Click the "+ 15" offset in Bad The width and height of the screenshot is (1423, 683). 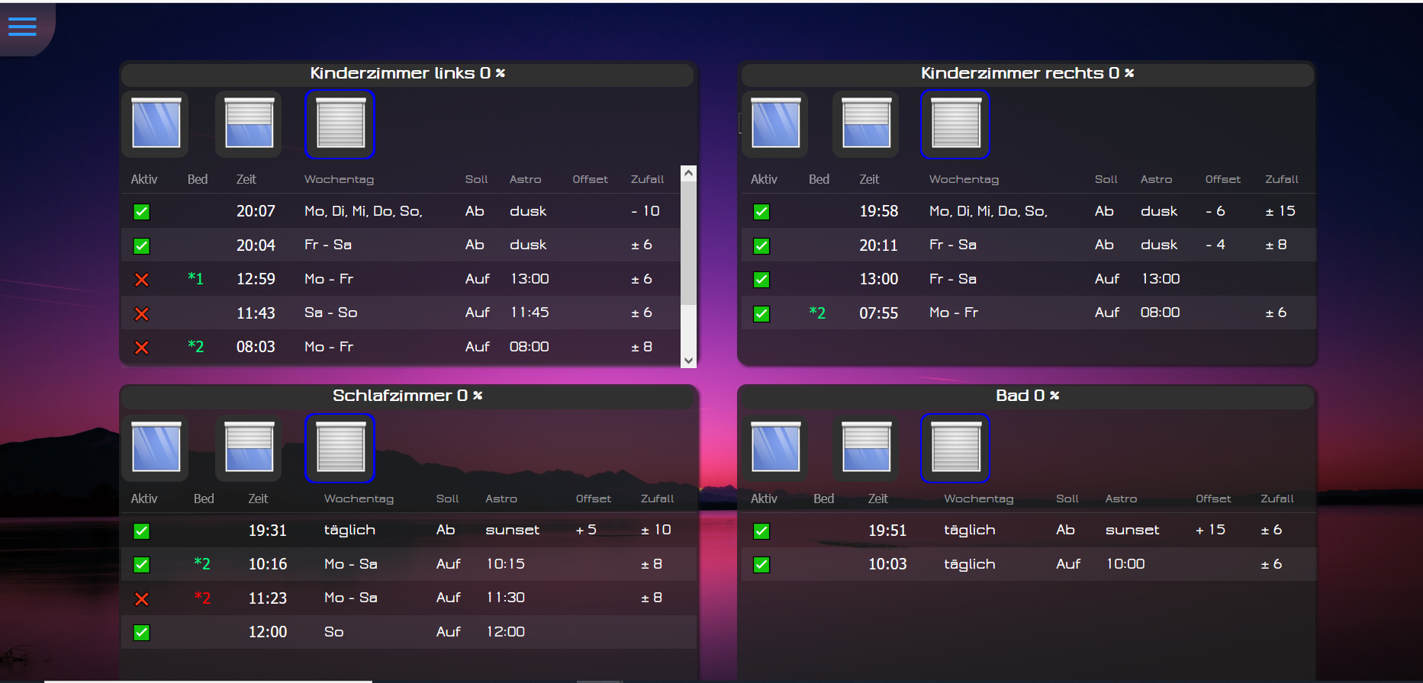1210,530
